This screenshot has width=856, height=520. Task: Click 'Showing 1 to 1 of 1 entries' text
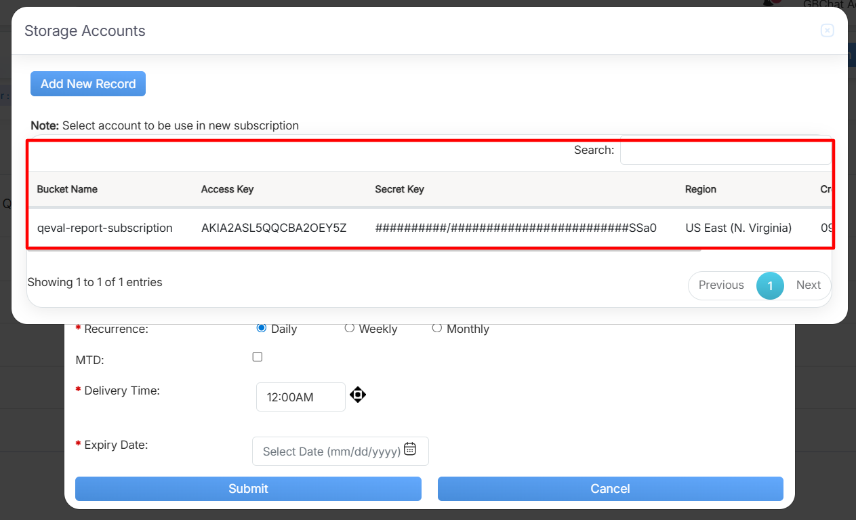(95, 282)
